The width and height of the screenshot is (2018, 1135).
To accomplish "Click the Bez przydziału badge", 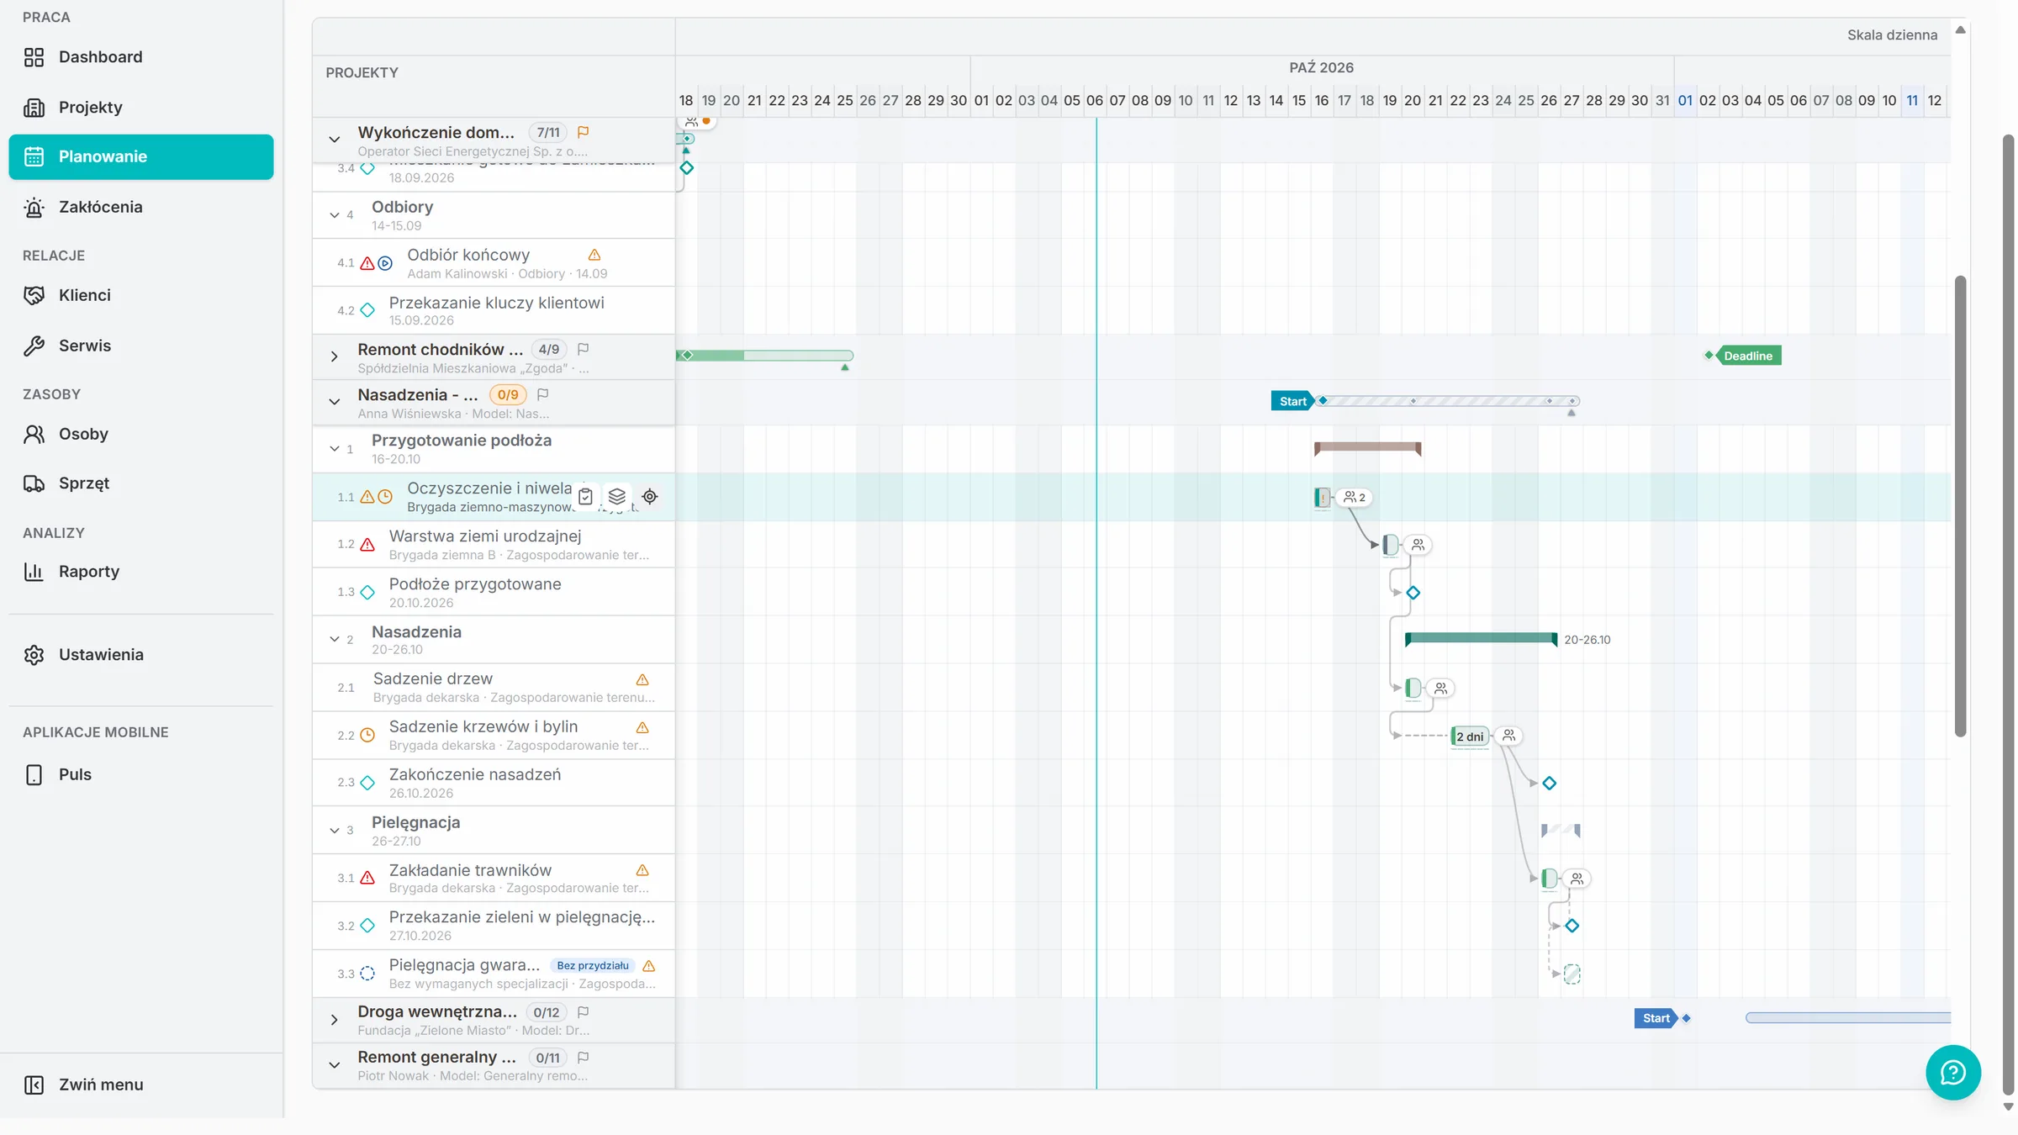I will click(593, 966).
